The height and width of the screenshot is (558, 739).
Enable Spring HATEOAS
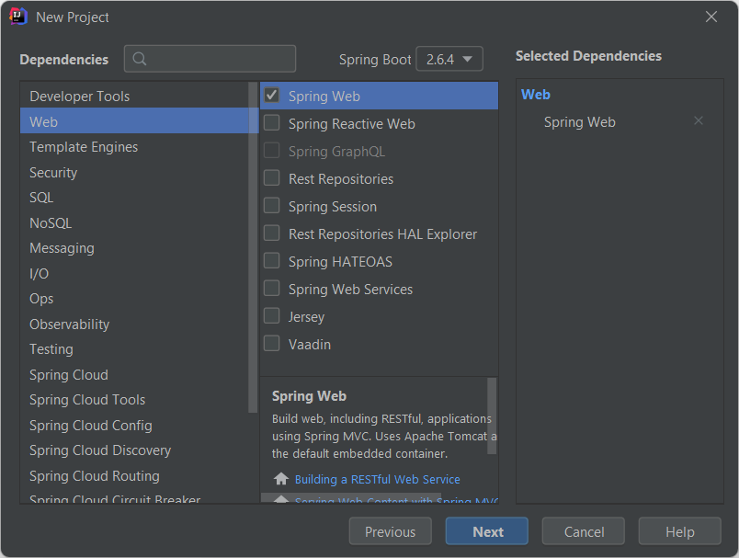coord(271,261)
